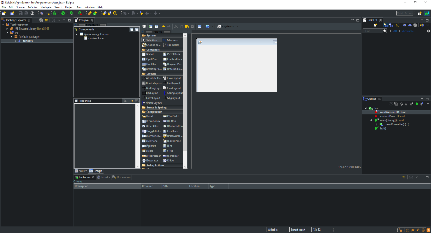The image size is (431, 233).
Task: Collapse the javax.swing.JFrame component node
Action: 76,34
